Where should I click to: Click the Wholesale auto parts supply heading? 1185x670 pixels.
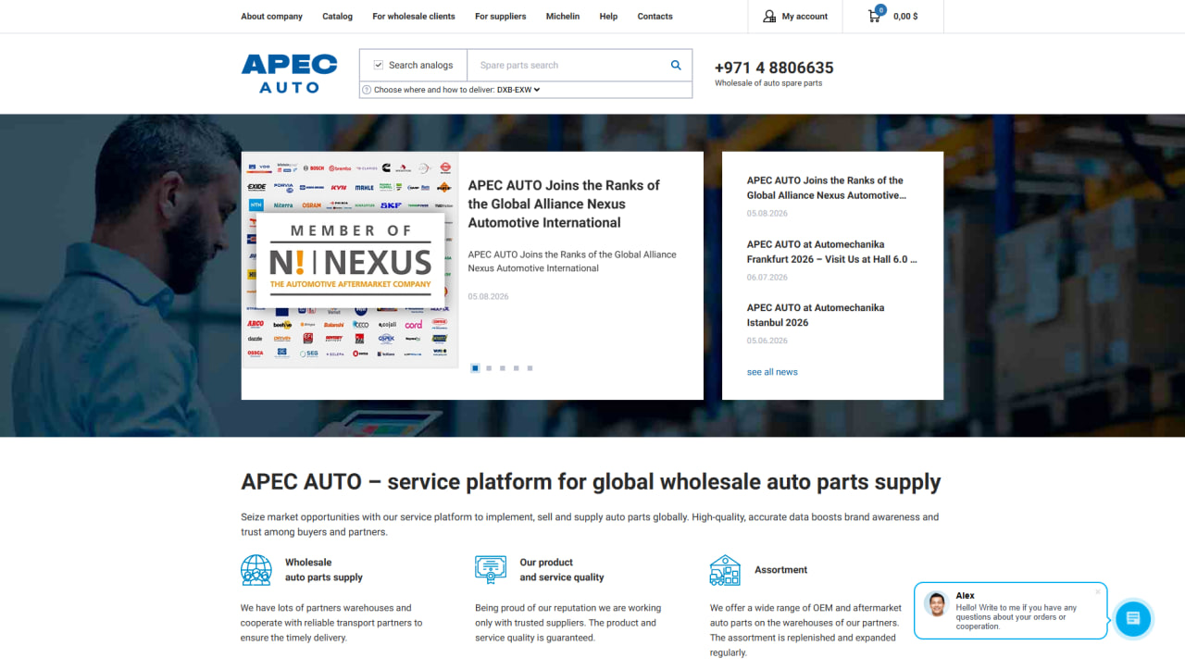click(324, 570)
